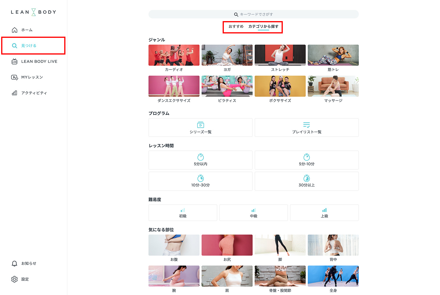The image size is (440, 295).
Task: Click the LEAN BODY logo
Action: coord(33,12)
